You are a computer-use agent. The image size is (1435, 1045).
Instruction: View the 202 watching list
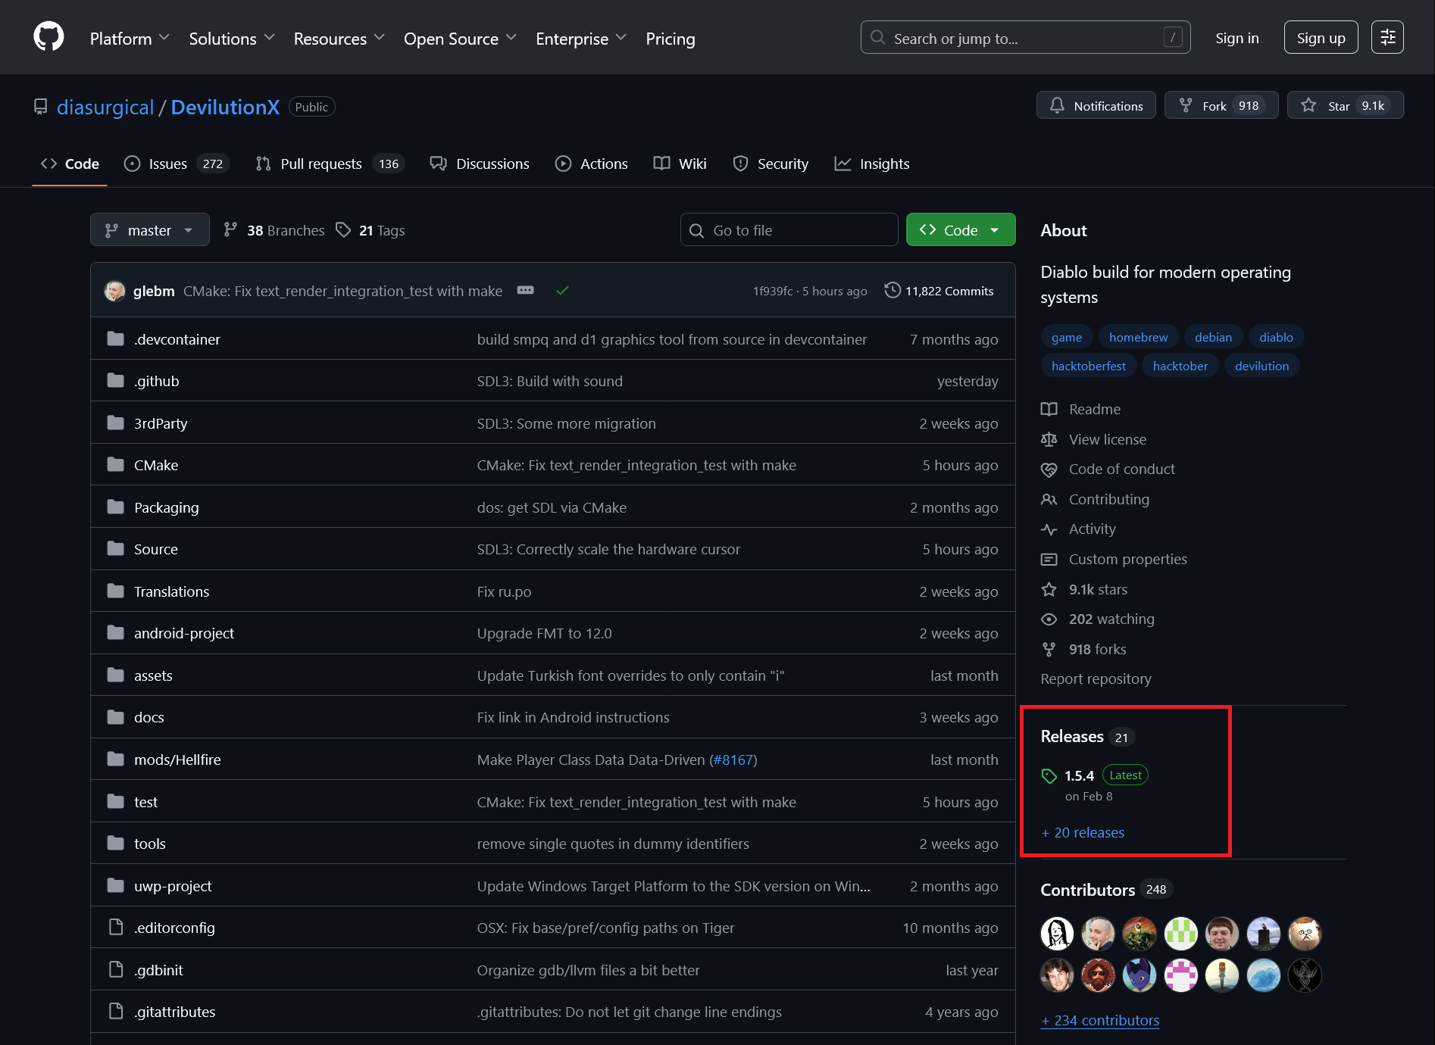[x=1111, y=619]
